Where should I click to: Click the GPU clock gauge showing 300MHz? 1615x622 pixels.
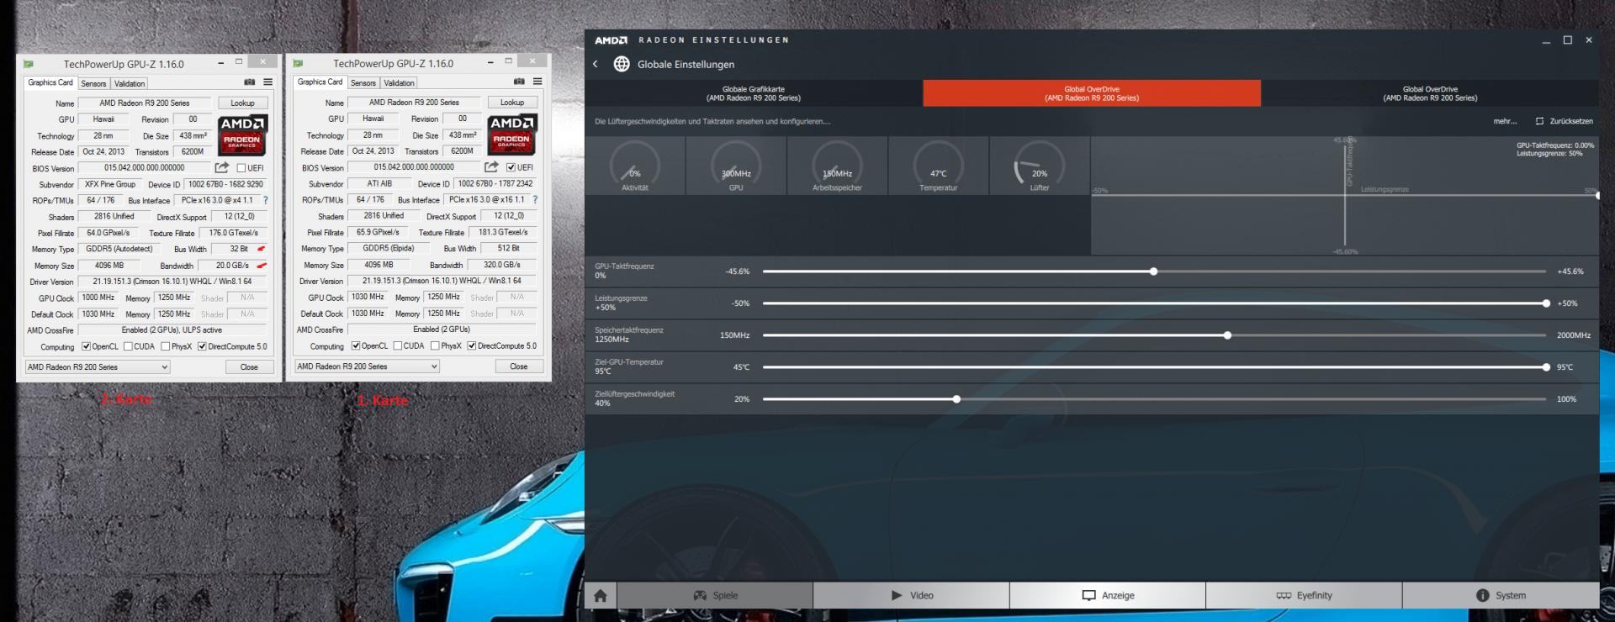(736, 166)
